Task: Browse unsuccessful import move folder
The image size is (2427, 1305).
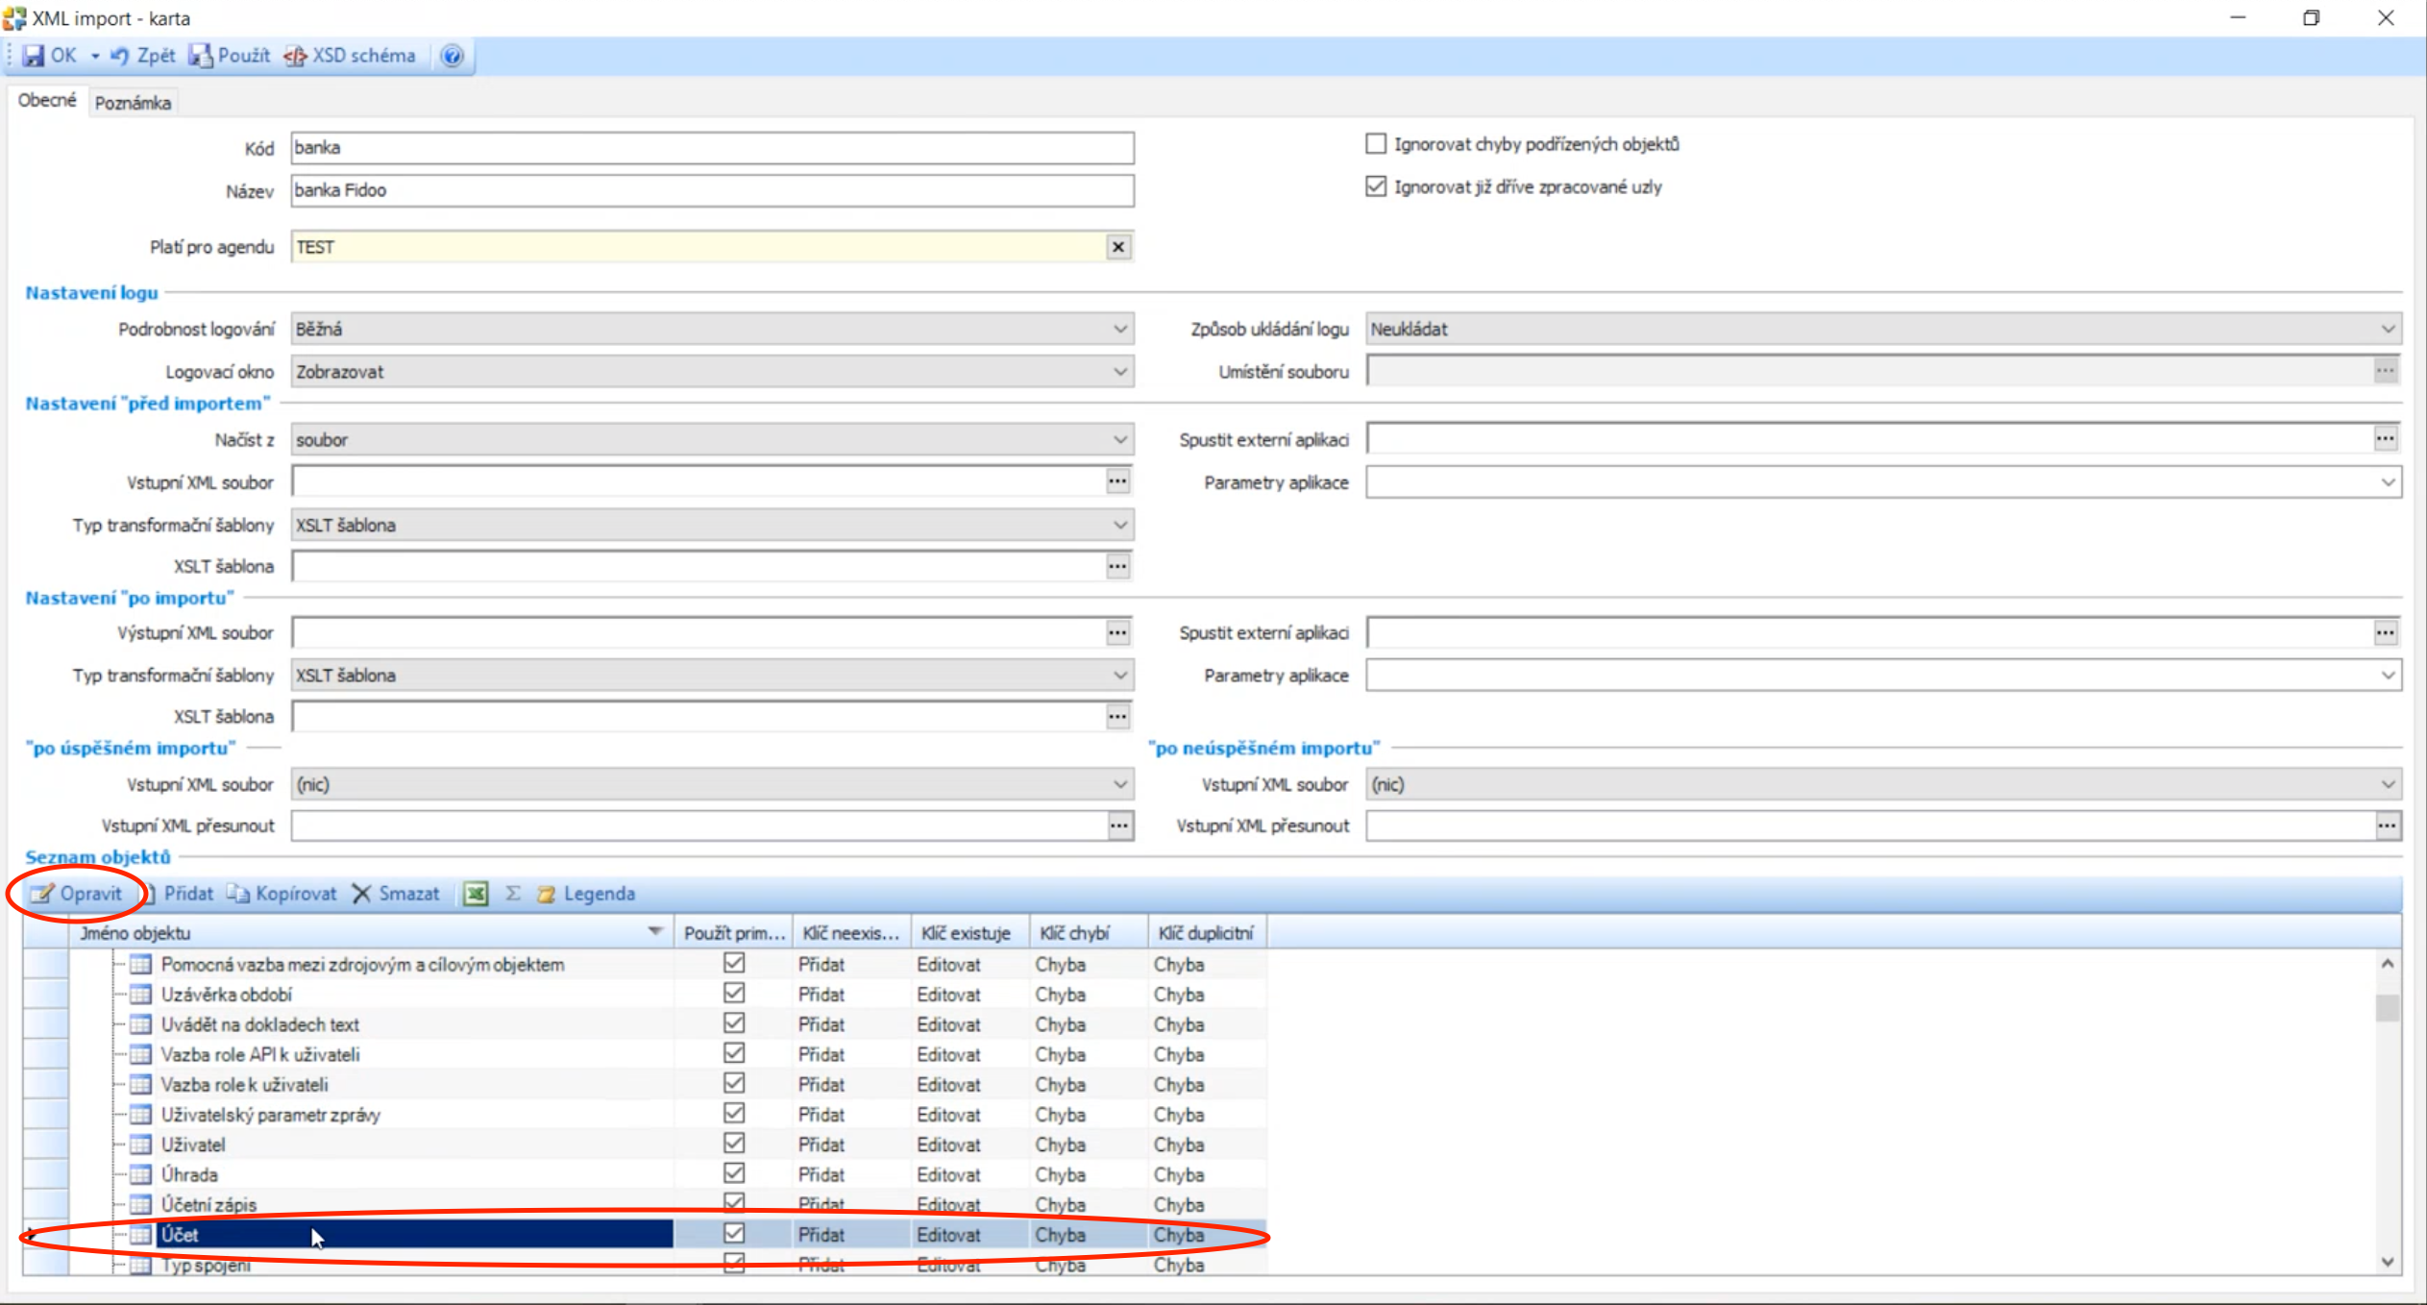Action: (2388, 825)
